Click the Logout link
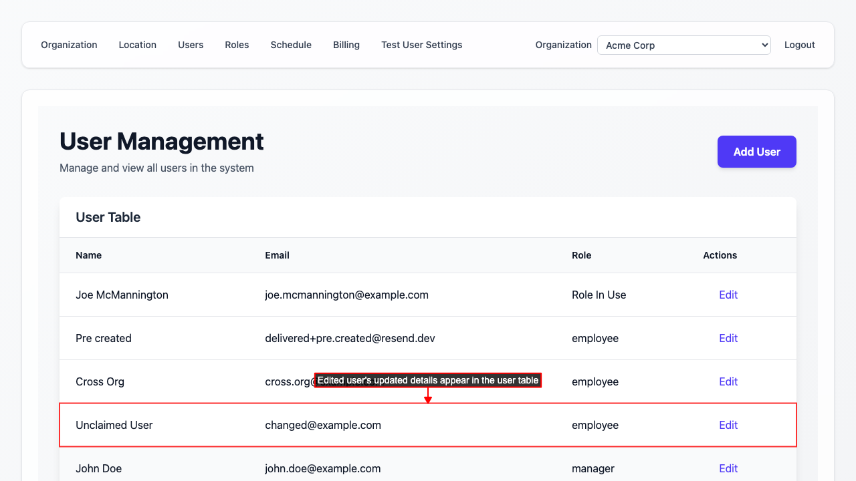The width and height of the screenshot is (856, 481). [799, 45]
